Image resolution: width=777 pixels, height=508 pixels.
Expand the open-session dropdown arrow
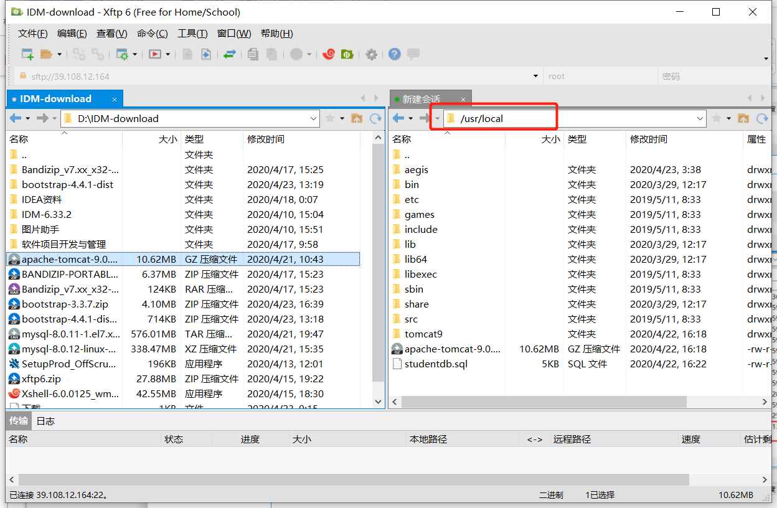pyautogui.click(x=60, y=55)
